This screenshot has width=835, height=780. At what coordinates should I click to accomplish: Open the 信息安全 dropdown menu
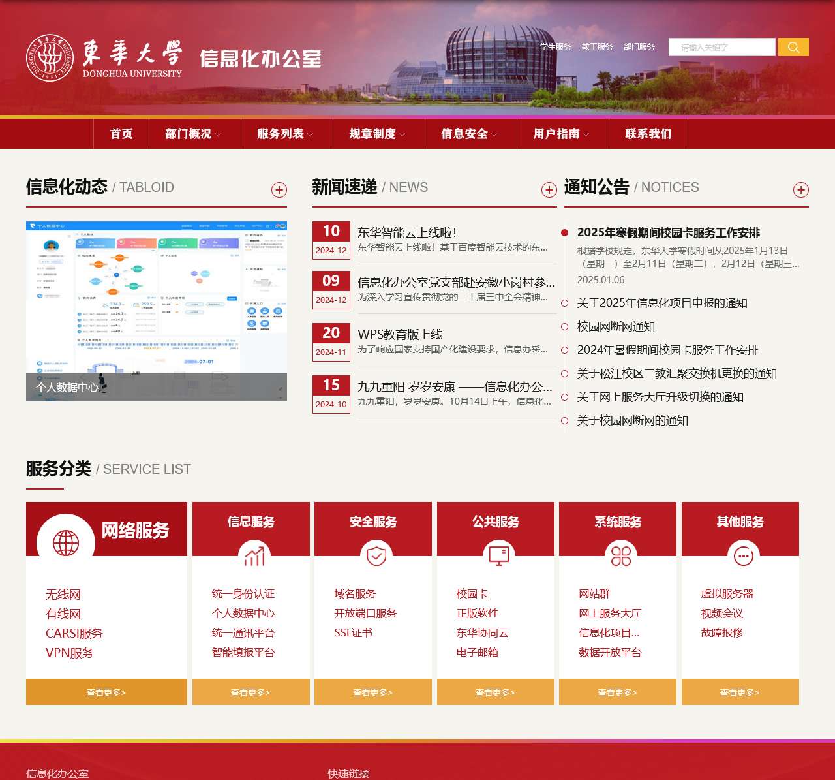[x=469, y=134]
